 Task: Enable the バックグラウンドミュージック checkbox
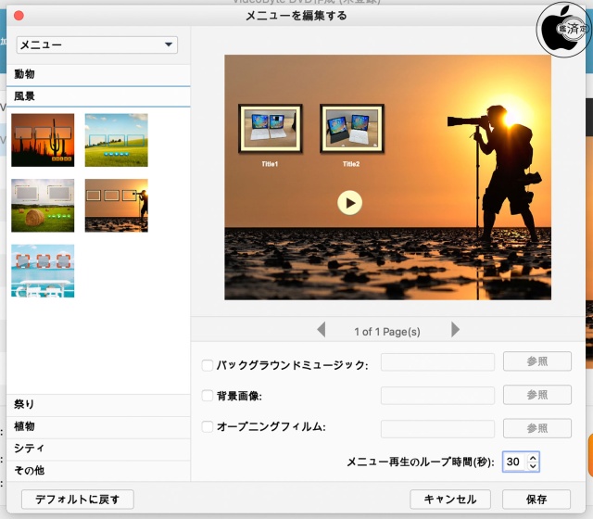[x=208, y=365]
